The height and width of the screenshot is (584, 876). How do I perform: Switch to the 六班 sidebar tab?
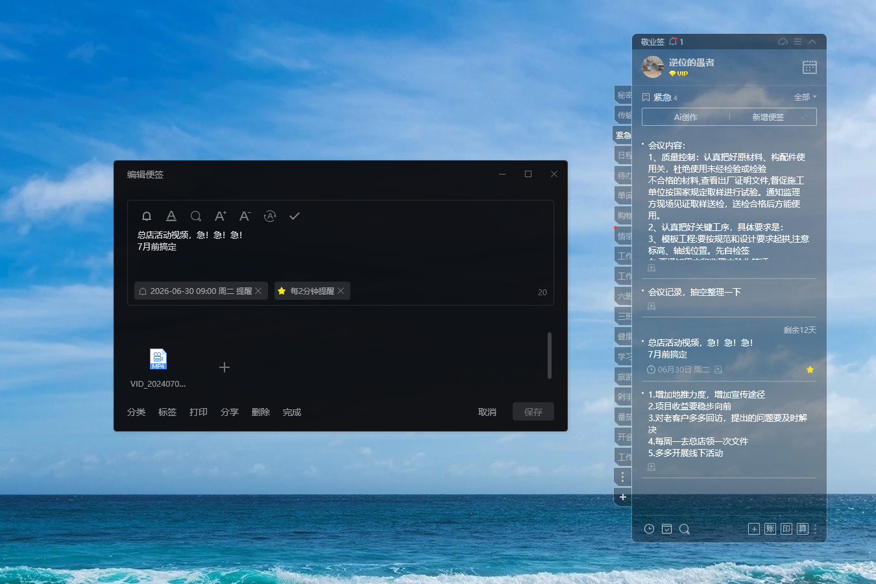[x=624, y=296]
